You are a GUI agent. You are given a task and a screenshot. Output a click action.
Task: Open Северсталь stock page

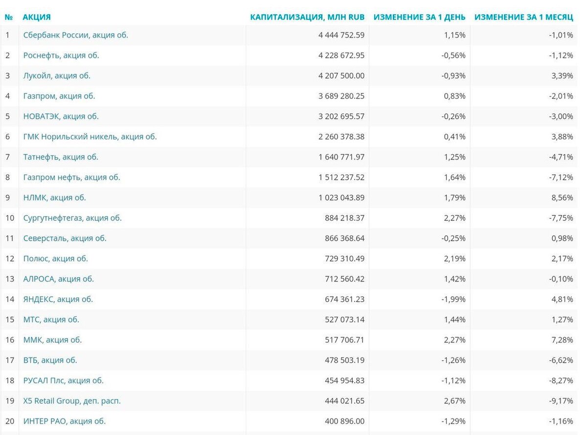pyautogui.click(x=65, y=239)
